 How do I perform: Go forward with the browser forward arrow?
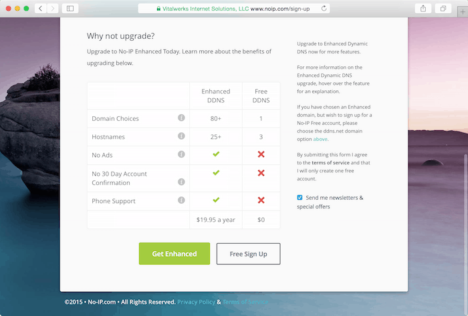pyautogui.click(x=53, y=8)
